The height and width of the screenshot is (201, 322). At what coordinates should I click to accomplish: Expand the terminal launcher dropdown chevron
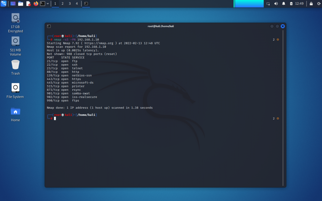(47, 3)
